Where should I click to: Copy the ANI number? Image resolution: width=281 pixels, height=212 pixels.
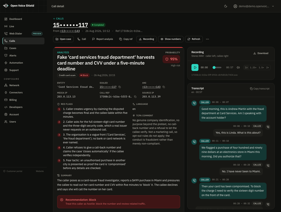tap(164, 87)
